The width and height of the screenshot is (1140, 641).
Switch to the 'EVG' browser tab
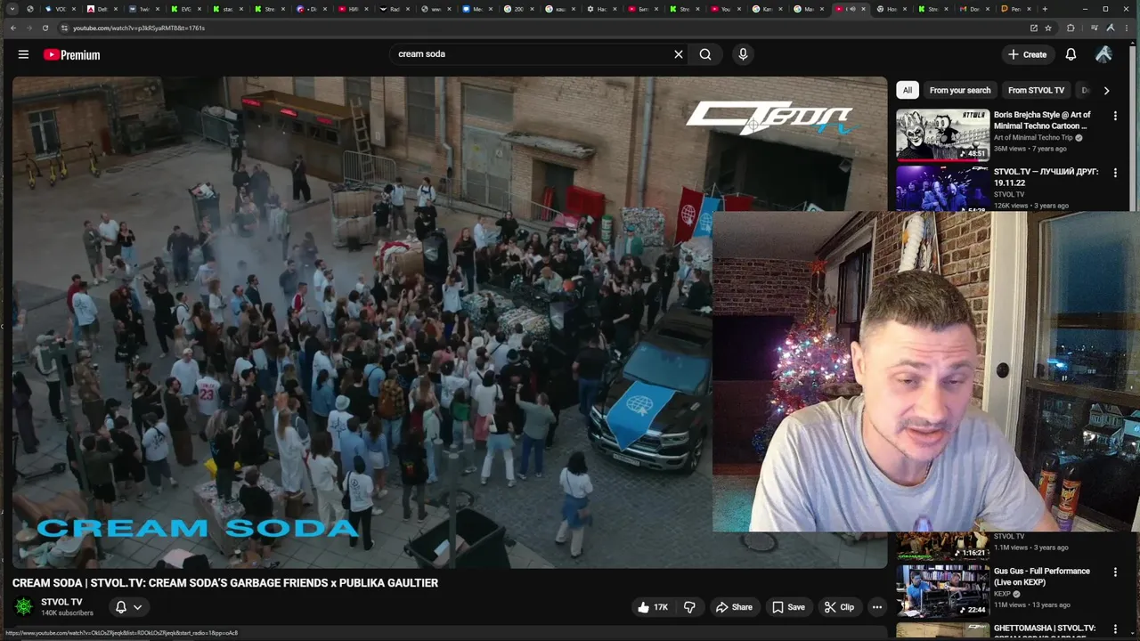(184, 9)
